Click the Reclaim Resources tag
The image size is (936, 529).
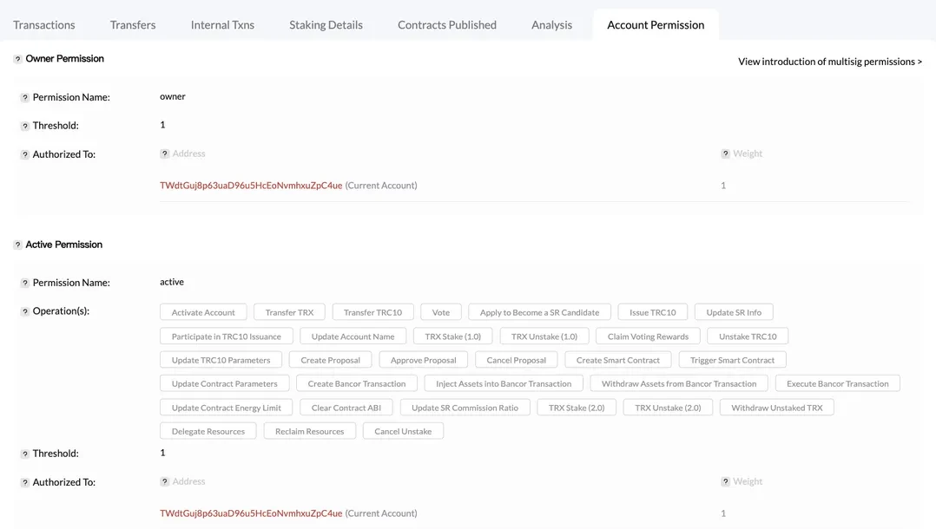coord(310,431)
